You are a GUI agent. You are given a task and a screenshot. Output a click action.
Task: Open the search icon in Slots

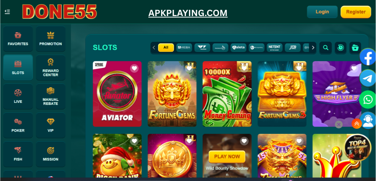tap(325, 48)
